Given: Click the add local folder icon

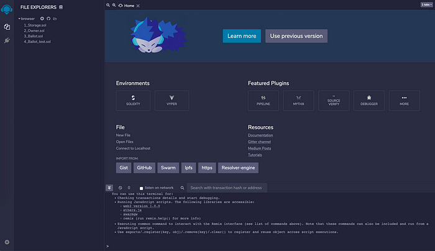Looking at the screenshot, I should [55, 19].
